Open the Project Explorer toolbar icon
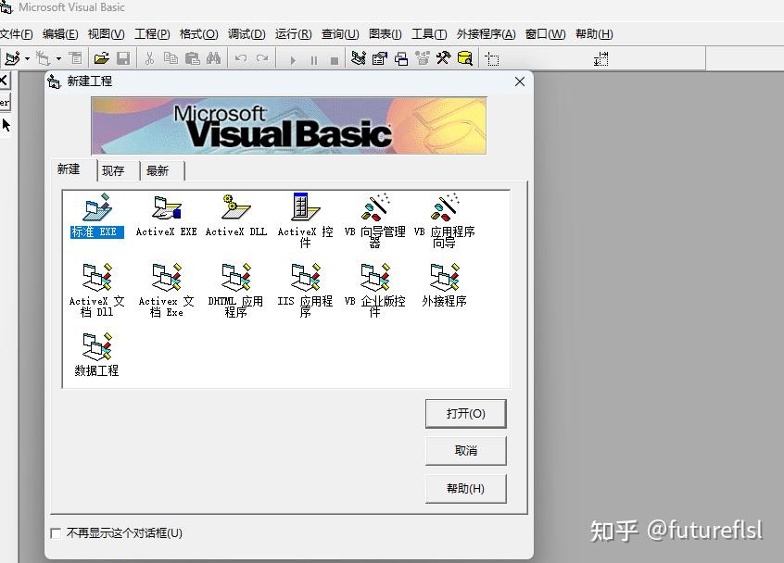Viewport: 784px width, 563px height. (358, 58)
